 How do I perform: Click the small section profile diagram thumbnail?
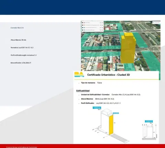pos(150,130)
